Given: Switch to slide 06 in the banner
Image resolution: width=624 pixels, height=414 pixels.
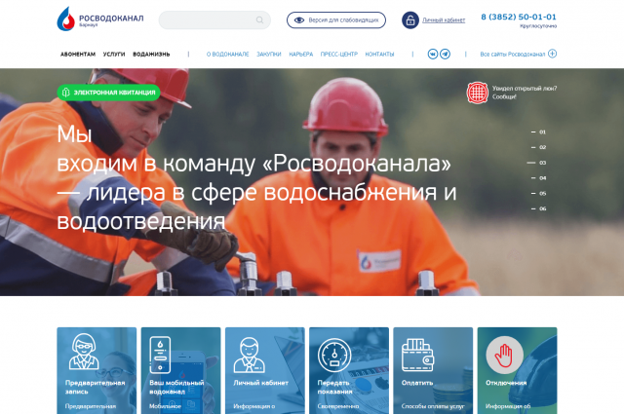Looking at the screenshot, I should coord(538,208).
